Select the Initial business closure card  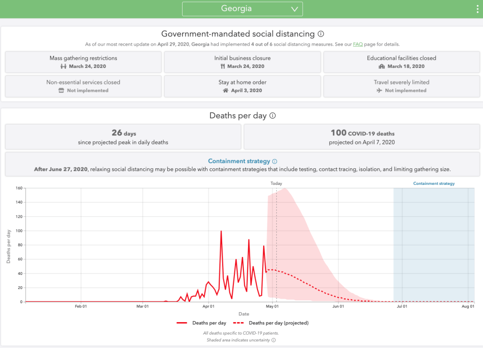242,62
